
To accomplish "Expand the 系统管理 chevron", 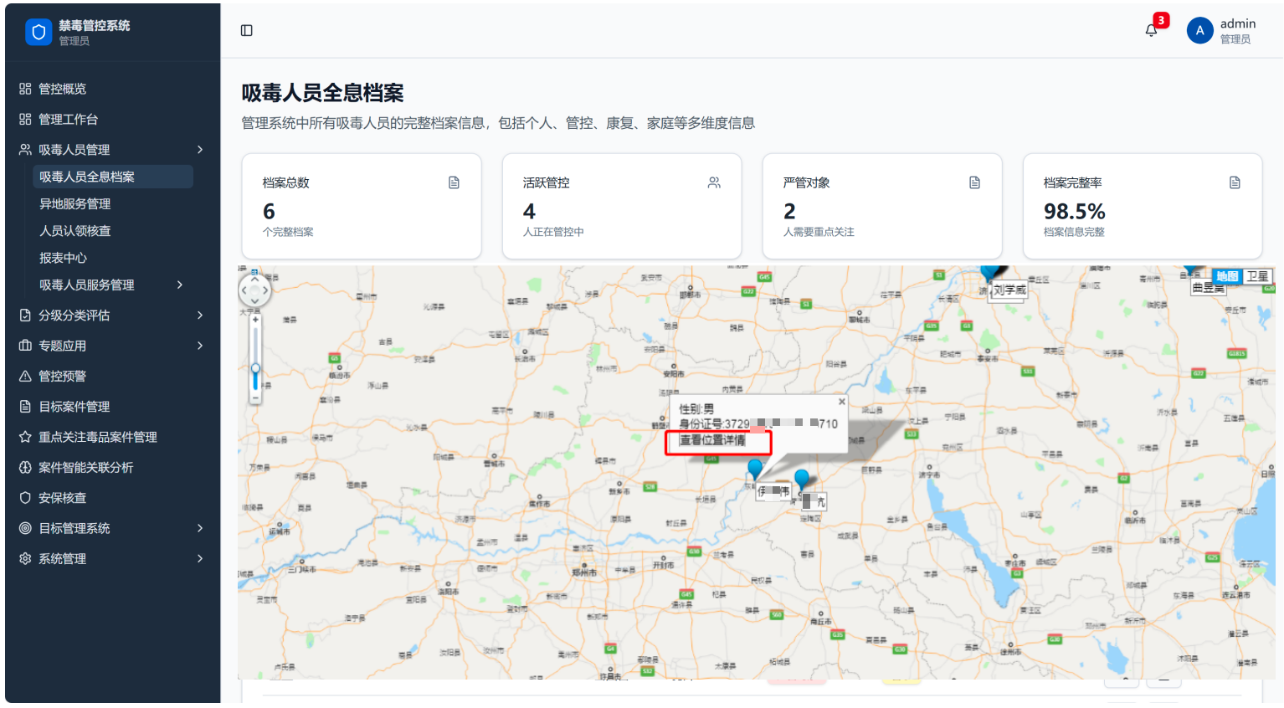I will click(x=200, y=558).
